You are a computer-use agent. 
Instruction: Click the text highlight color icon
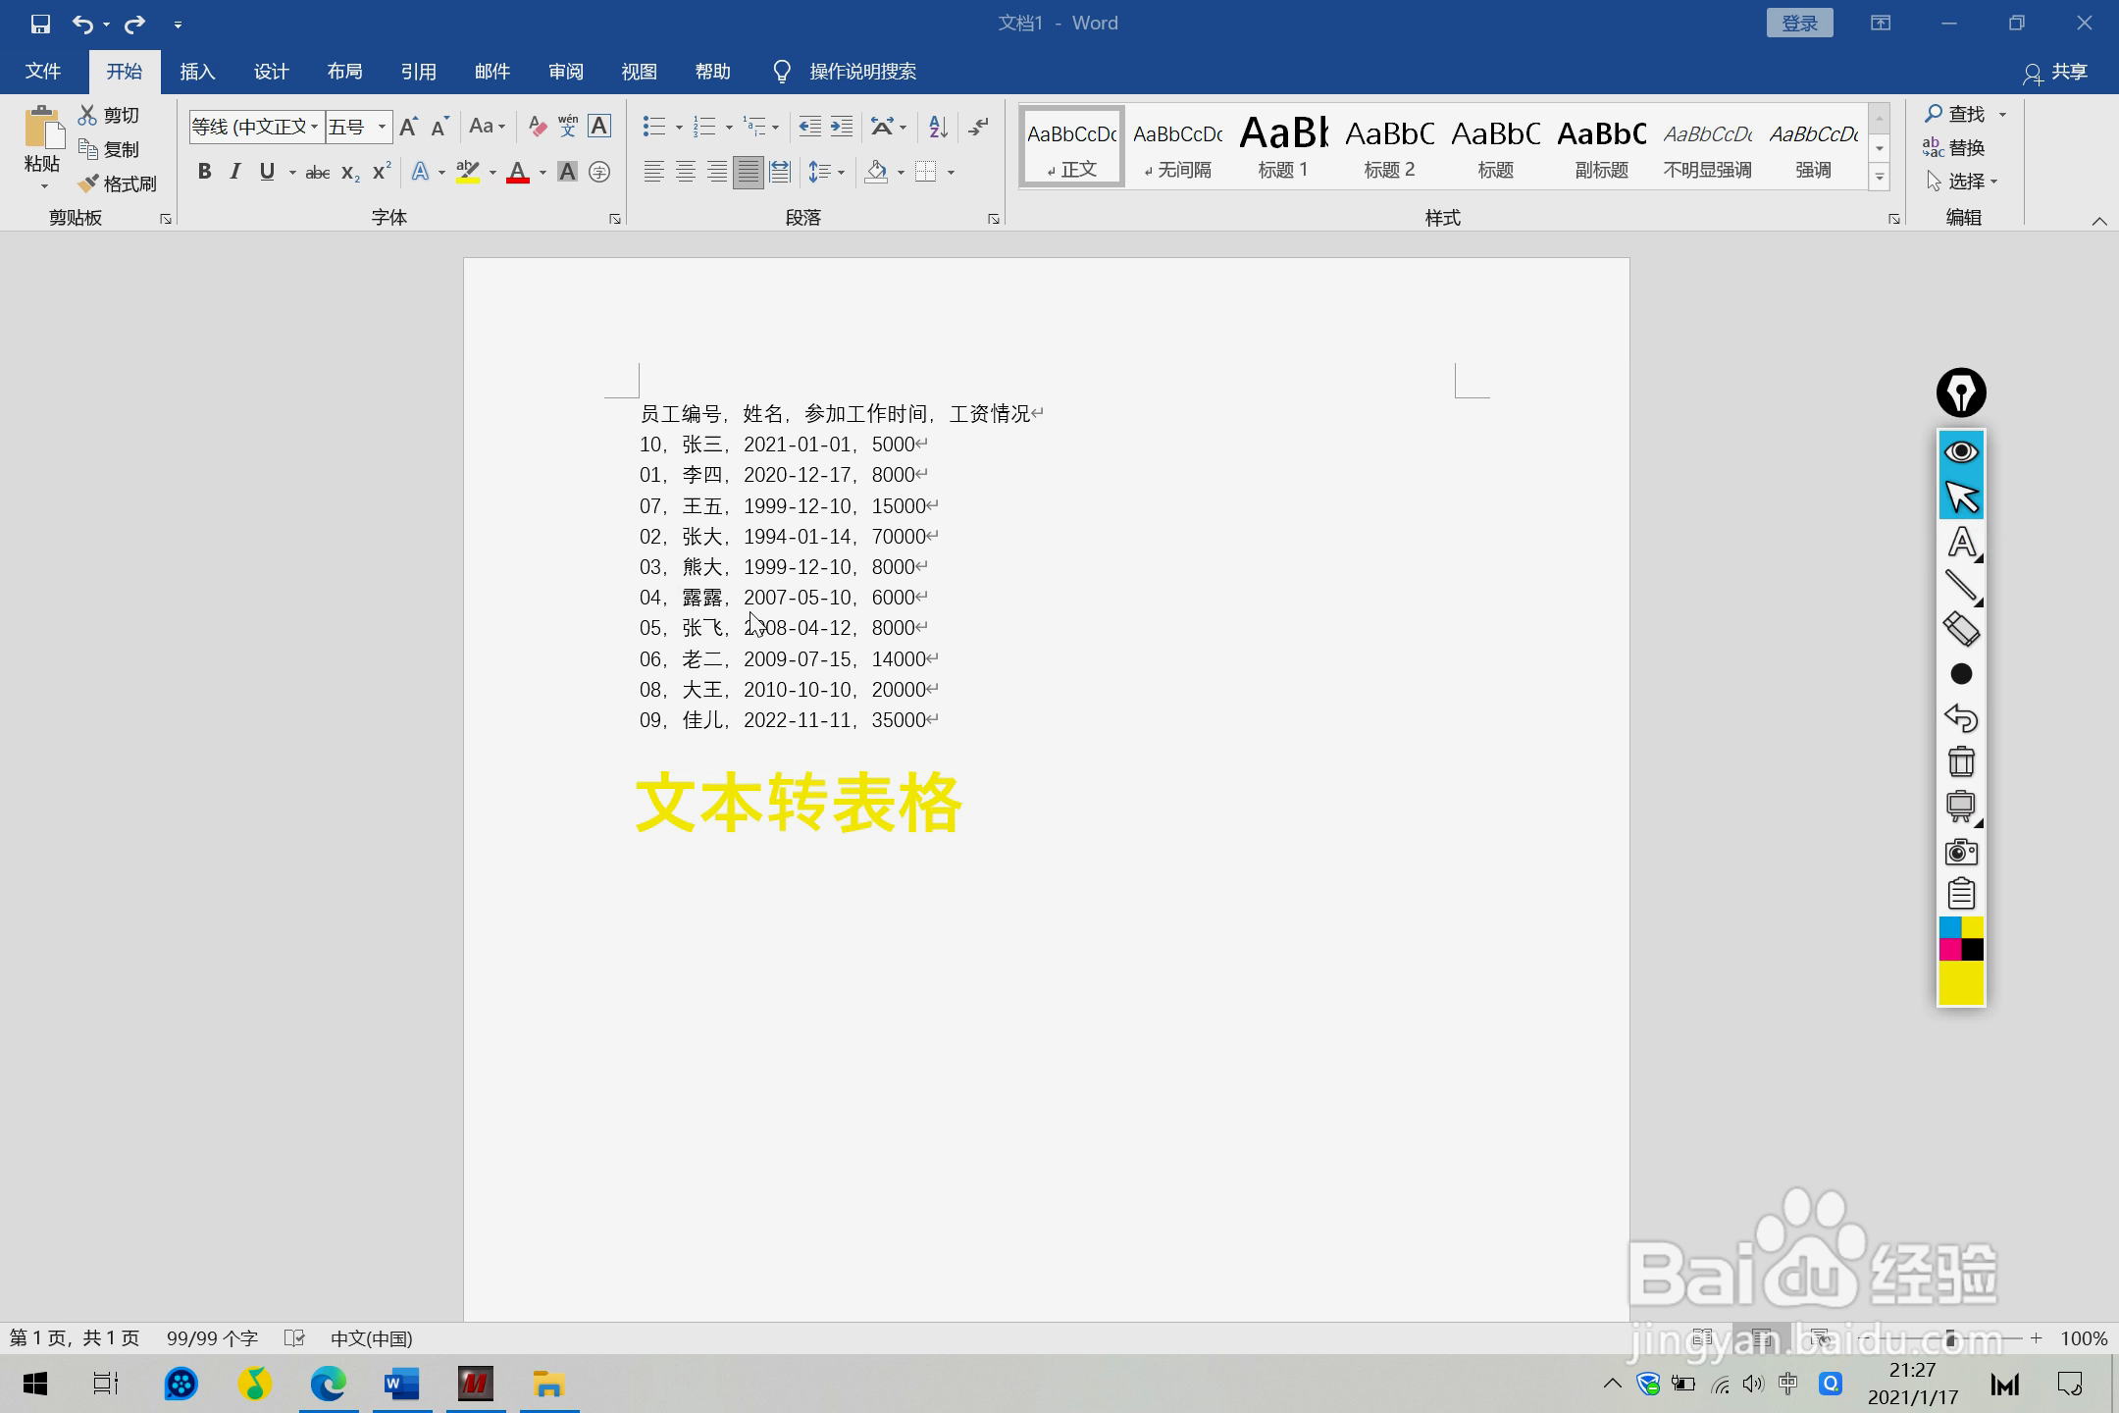(x=469, y=172)
